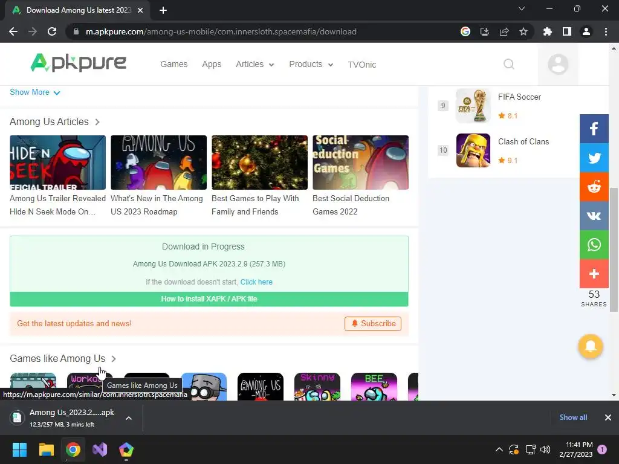Share the page on Reddit
The height and width of the screenshot is (464, 619).
pyautogui.click(x=594, y=187)
